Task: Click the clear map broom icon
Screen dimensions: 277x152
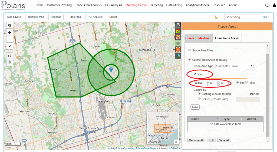Action: tap(216, 17)
